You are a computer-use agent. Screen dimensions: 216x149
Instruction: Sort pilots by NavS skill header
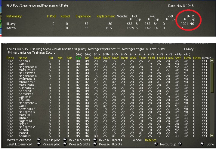tap(116, 58)
